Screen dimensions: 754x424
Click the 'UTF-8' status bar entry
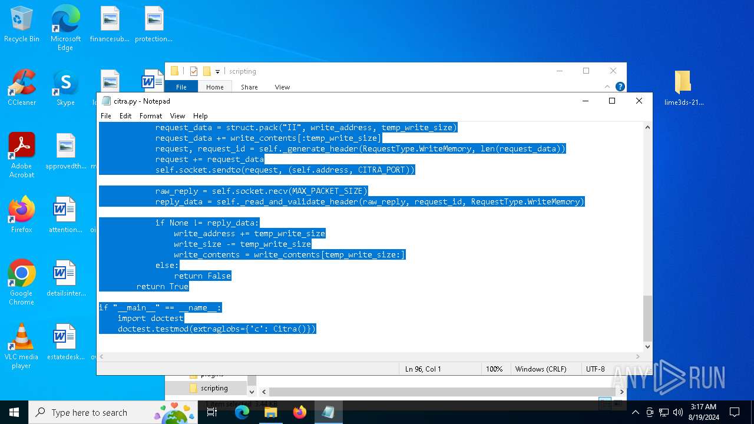[595, 369]
